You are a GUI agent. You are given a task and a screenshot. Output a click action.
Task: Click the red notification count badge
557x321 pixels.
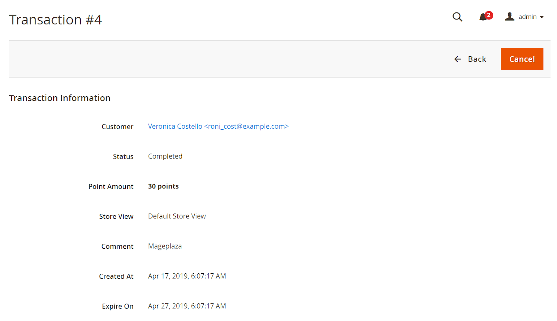(489, 15)
